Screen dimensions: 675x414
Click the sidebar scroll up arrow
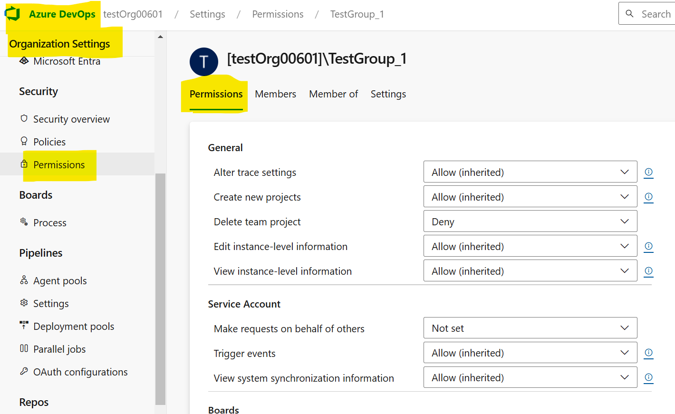[x=160, y=37]
